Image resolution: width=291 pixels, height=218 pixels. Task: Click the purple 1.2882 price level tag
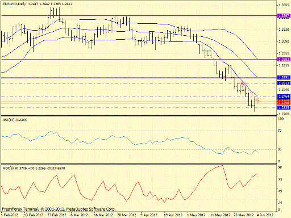[x=284, y=60]
